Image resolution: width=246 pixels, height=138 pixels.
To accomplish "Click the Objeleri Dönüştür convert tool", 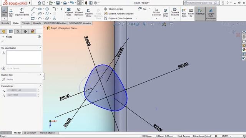I will pyautogui.click(x=79, y=12).
